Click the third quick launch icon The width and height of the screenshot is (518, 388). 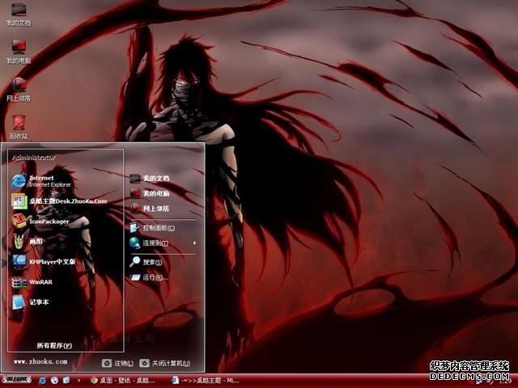pyautogui.click(x=66, y=381)
